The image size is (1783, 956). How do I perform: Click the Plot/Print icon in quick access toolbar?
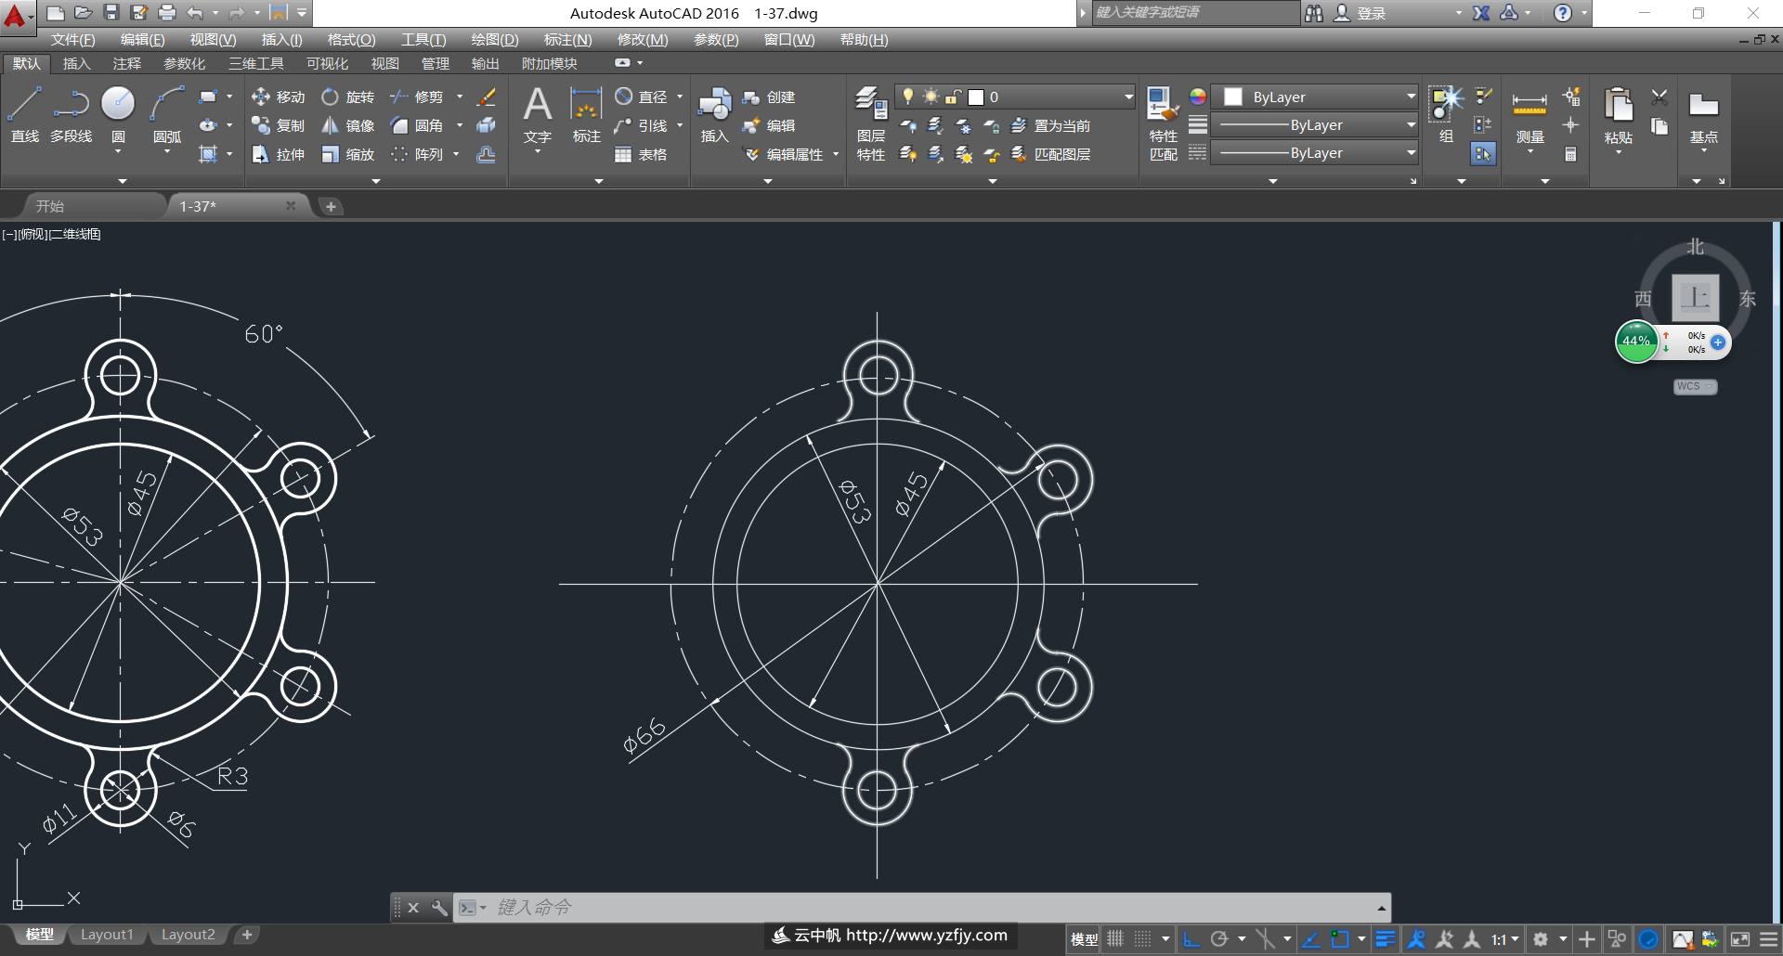pyautogui.click(x=166, y=12)
